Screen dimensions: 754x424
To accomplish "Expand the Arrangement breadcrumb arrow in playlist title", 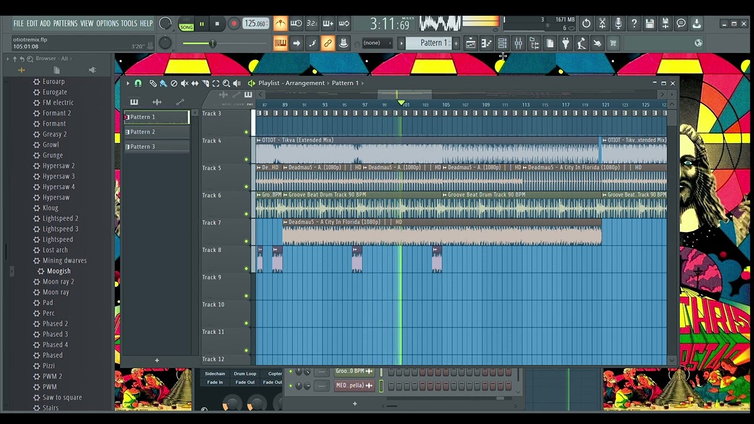I will coord(328,83).
